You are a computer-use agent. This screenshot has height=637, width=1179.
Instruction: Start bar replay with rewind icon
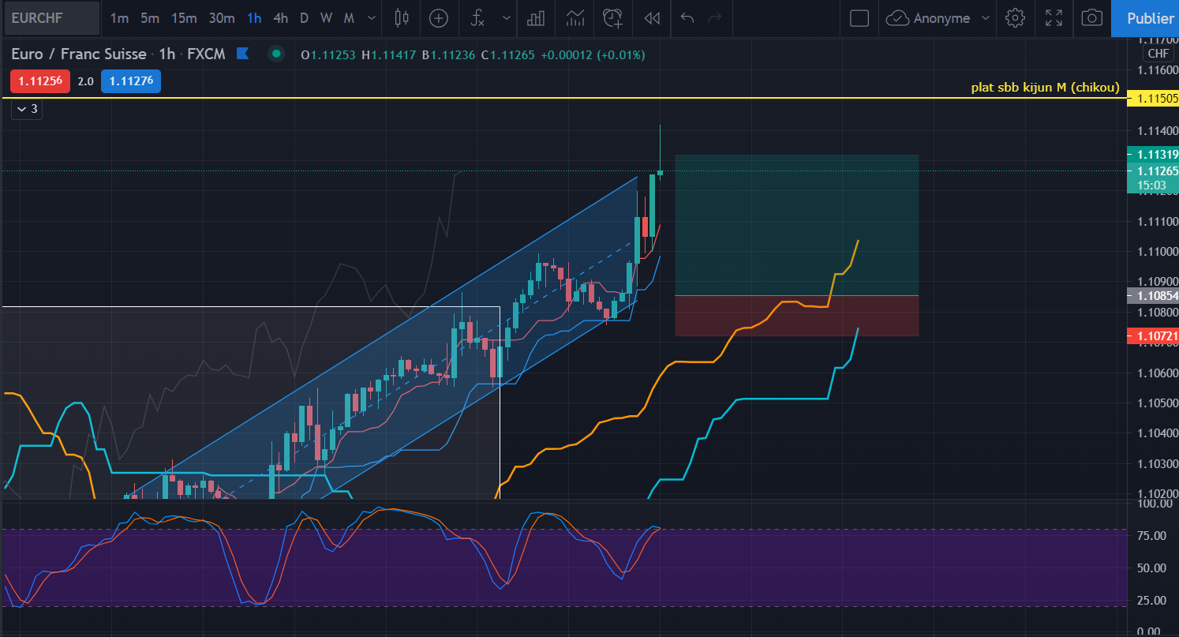[651, 18]
